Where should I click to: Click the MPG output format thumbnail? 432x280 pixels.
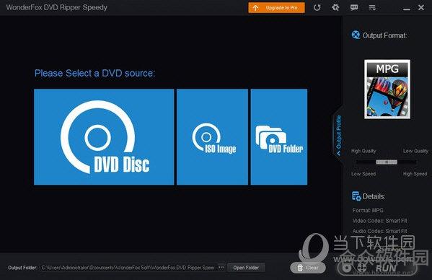[x=387, y=89]
